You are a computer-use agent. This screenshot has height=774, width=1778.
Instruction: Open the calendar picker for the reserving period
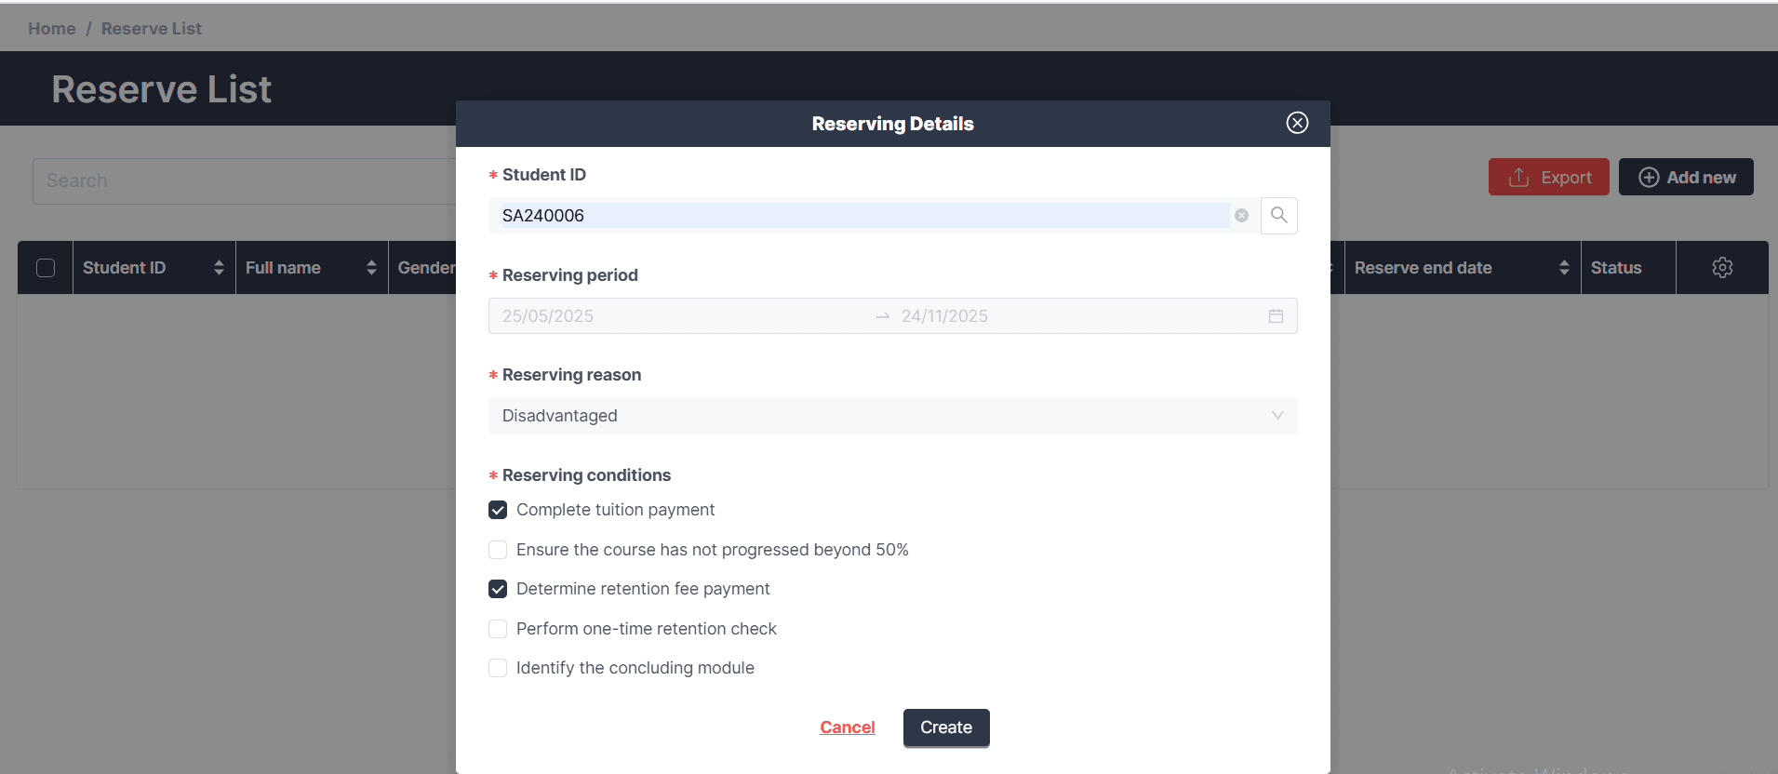point(1276,315)
